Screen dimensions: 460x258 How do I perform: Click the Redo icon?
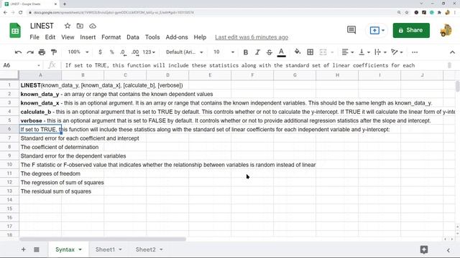(30, 52)
